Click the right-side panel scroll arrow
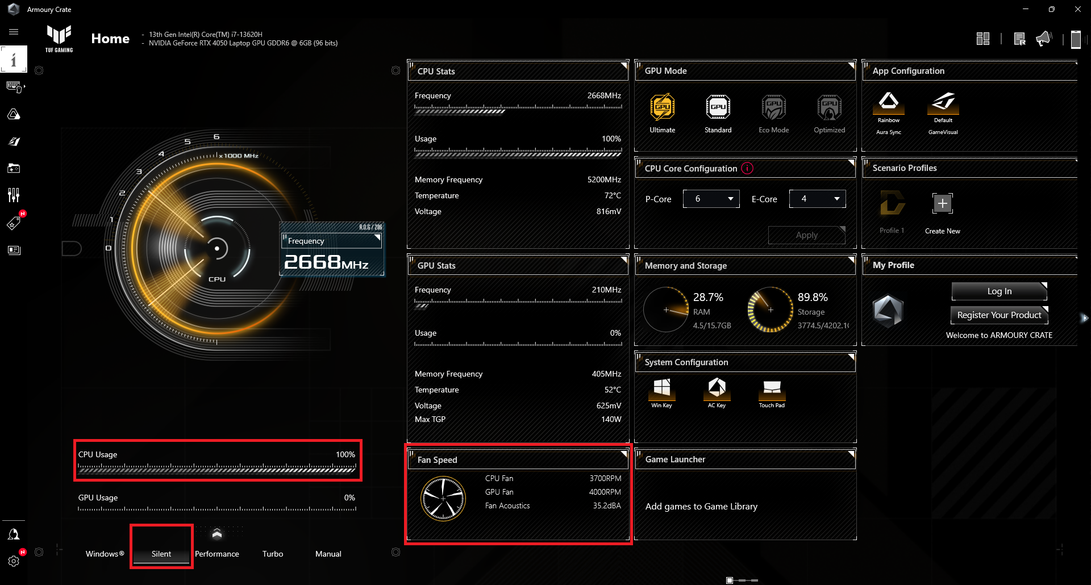1091x585 pixels. click(1085, 318)
